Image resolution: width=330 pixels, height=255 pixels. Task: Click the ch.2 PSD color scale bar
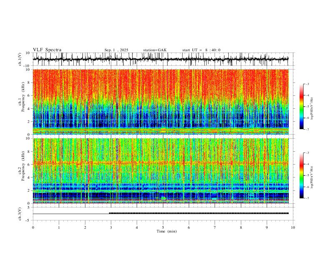[302, 175]
